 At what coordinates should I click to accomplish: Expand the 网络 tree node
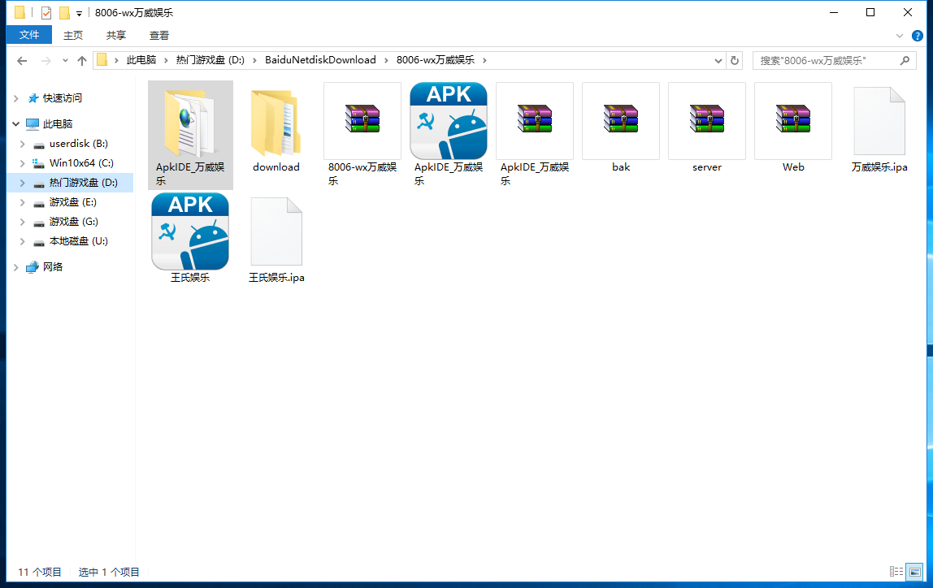[x=16, y=267]
